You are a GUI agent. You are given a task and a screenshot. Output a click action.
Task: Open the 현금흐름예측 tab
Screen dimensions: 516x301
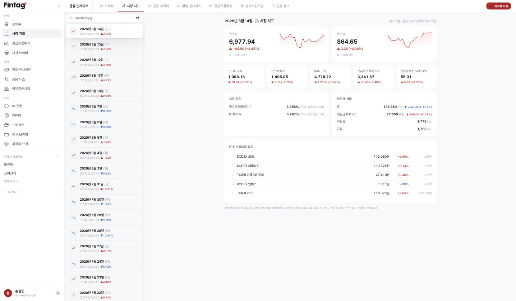tap(221, 6)
